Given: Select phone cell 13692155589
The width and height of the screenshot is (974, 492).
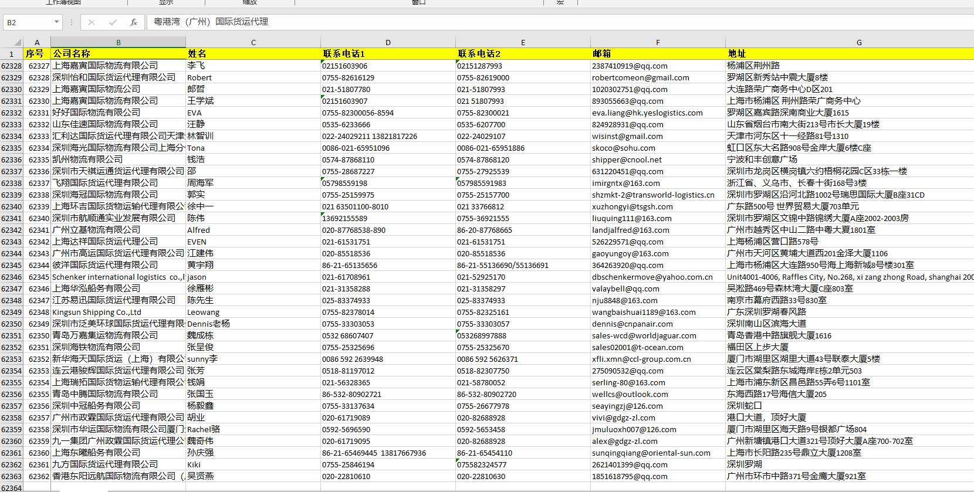Looking at the screenshot, I should click(388, 218).
